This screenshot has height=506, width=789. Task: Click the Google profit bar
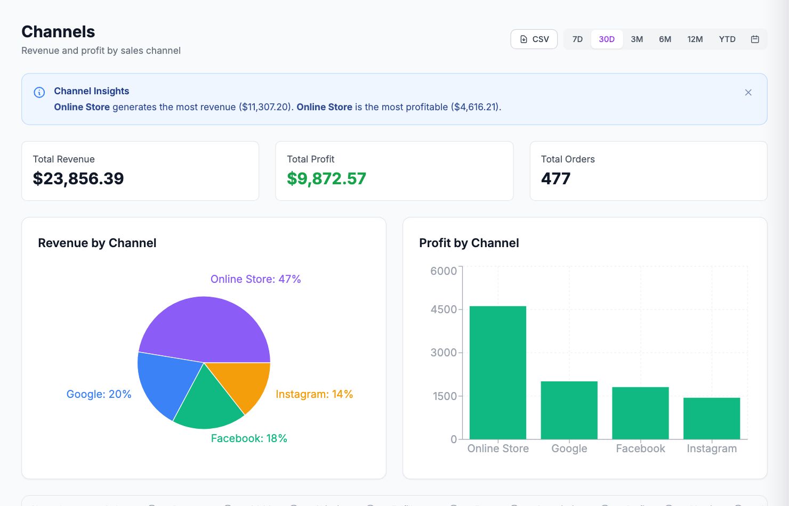coord(569,410)
